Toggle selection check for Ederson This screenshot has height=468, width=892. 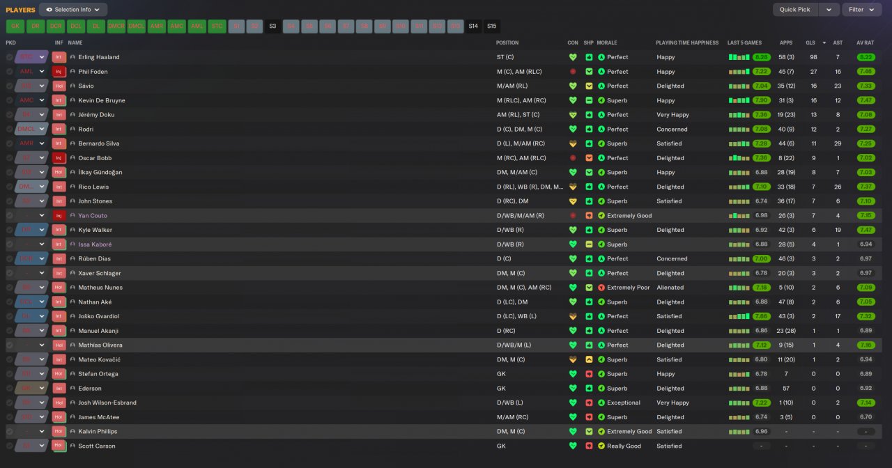click(10, 388)
